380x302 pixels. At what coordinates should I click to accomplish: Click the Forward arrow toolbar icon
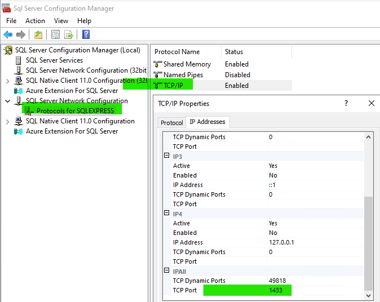pyautogui.click(x=21, y=34)
